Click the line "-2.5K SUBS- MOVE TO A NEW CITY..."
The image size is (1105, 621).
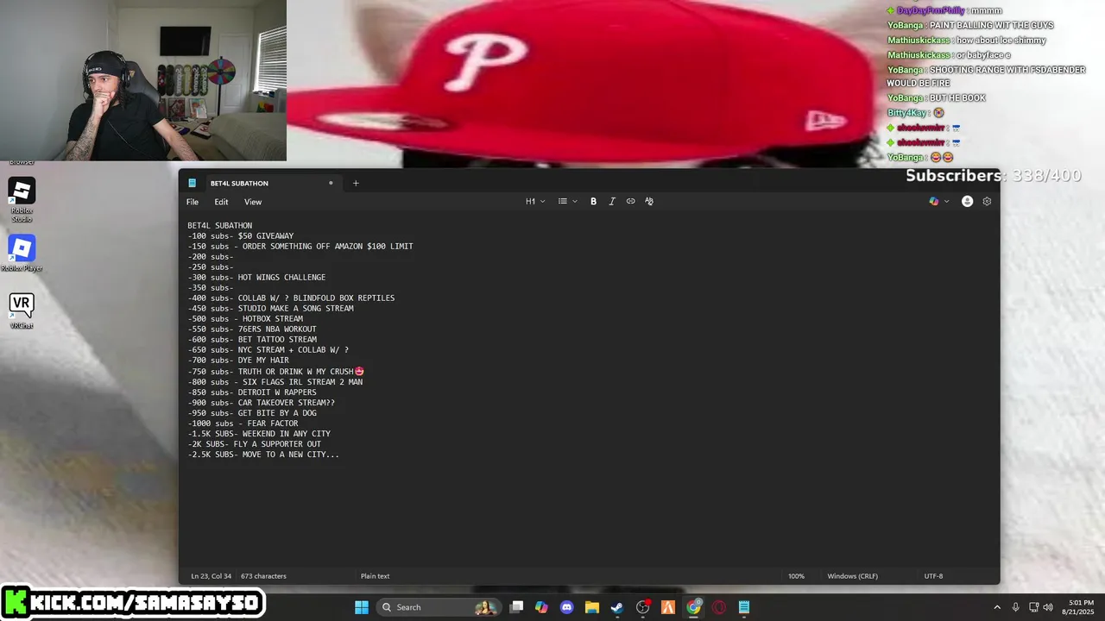click(263, 455)
